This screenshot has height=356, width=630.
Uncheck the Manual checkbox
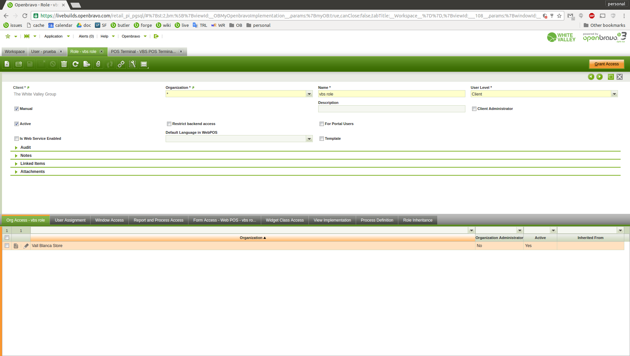(x=16, y=109)
